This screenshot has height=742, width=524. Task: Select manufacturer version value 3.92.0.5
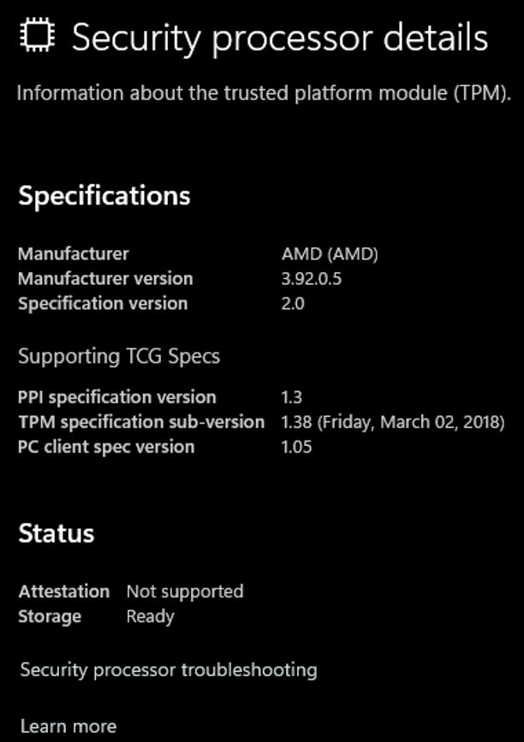pyautogui.click(x=312, y=278)
